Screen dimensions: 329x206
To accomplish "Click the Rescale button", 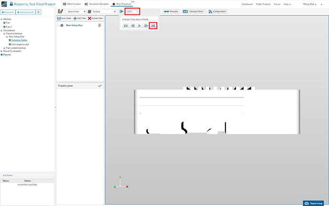I will [171, 11].
